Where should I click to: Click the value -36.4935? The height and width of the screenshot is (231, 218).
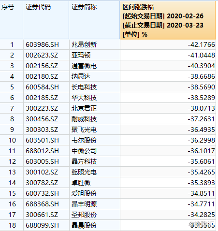(x=202, y=130)
